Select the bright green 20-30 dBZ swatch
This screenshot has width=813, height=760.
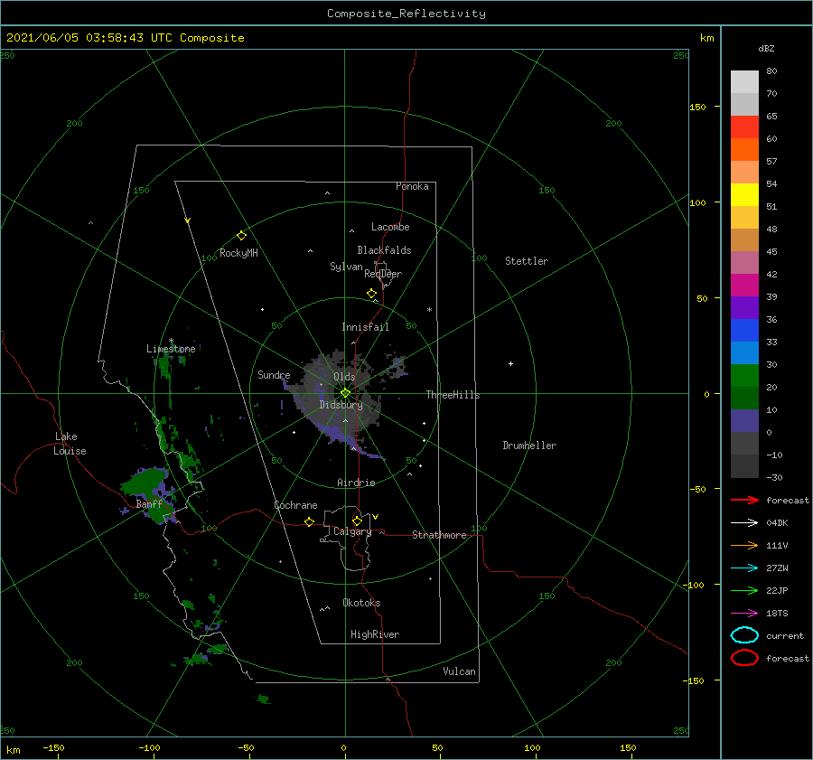744,376
